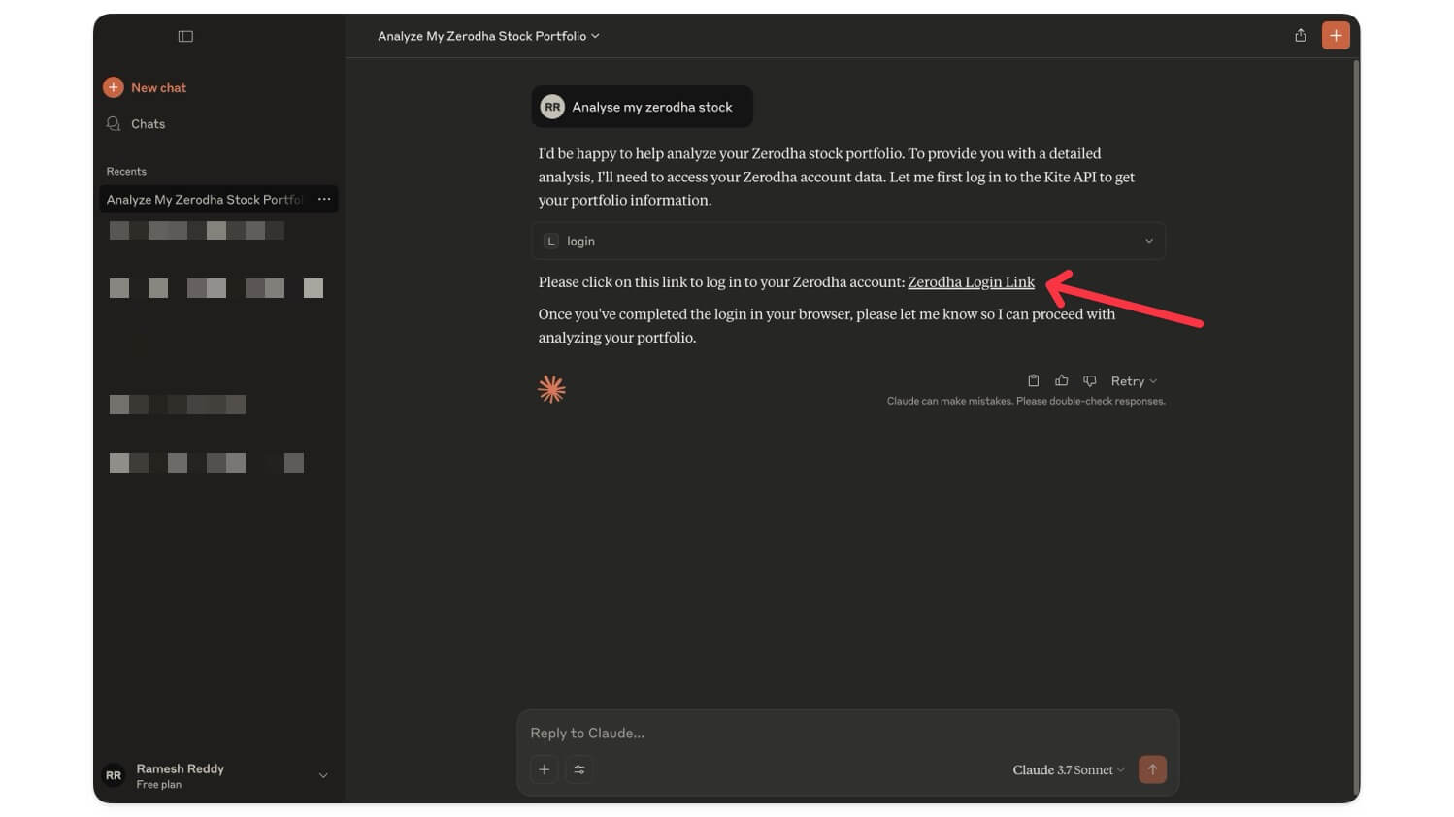The image size is (1454, 817).
Task: Click the send message arrow button
Action: pyautogui.click(x=1152, y=769)
